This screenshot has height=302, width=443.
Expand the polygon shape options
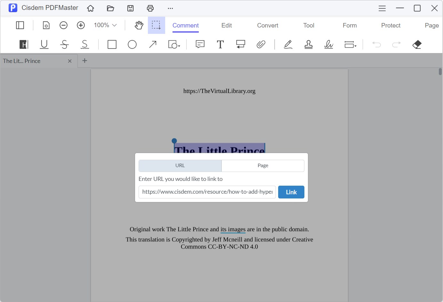[x=174, y=44]
